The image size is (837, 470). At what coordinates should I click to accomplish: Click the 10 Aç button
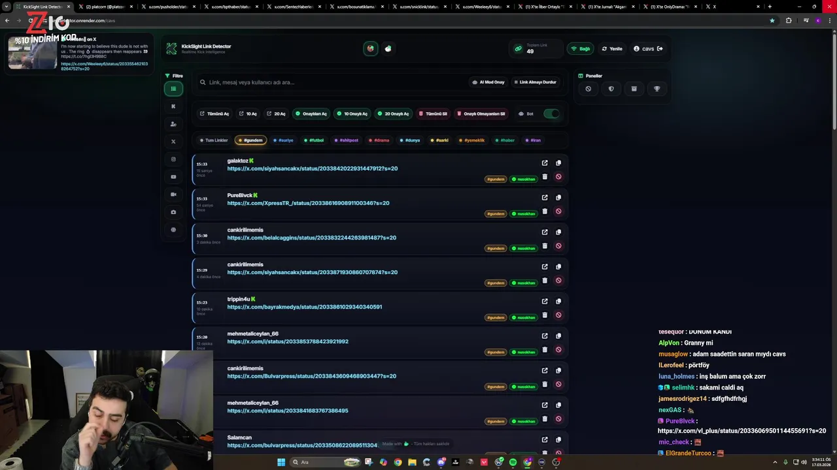tap(248, 114)
